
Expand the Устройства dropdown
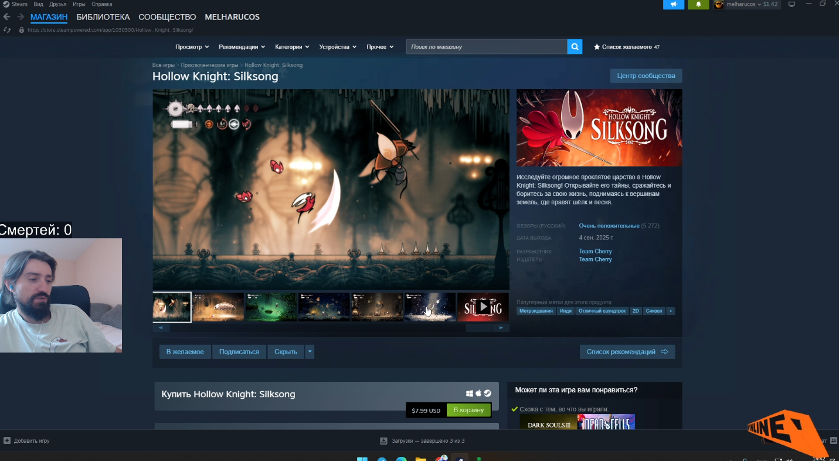pyautogui.click(x=338, y=47)
